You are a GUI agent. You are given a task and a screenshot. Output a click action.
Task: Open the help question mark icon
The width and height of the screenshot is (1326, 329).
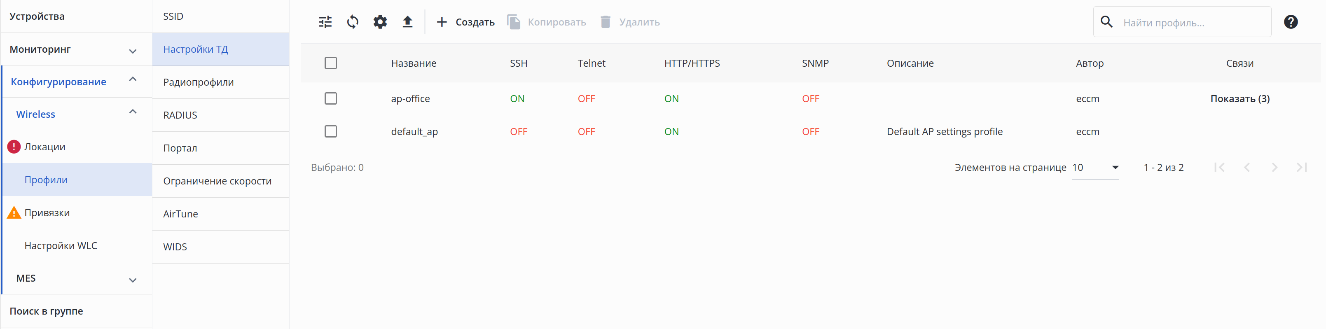(1291, 22)
